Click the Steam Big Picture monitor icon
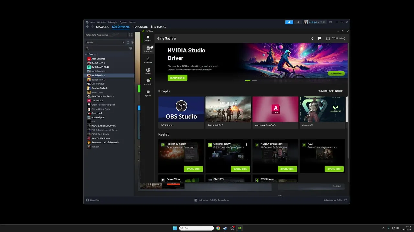This screenshot has width=414, height=232. pyautogui.click(x=331, y=22)
